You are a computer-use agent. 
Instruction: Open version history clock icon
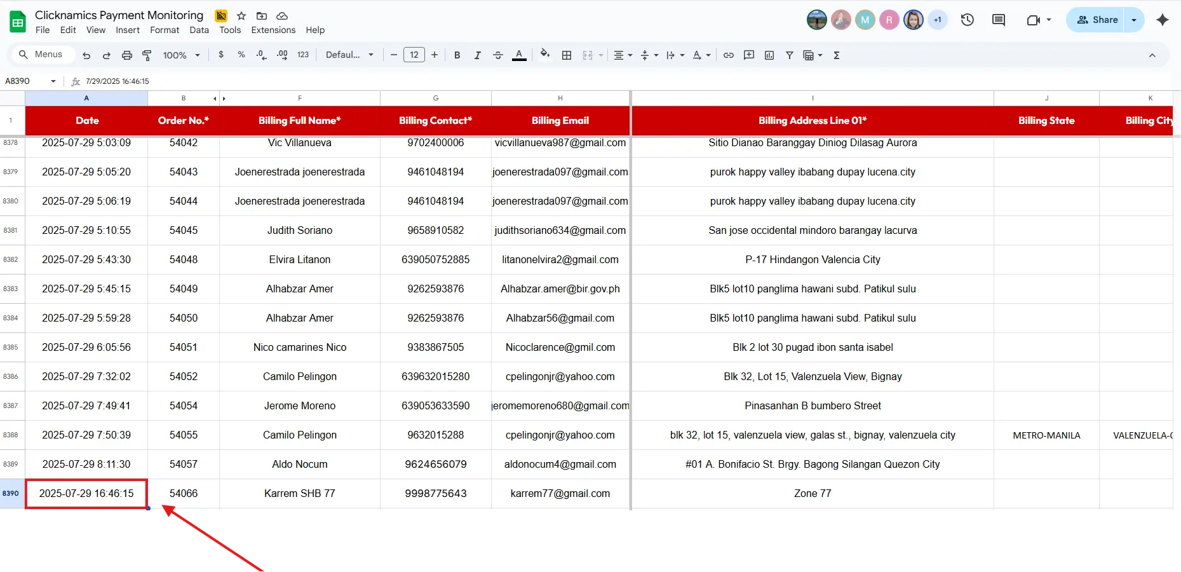coord(968,20)
